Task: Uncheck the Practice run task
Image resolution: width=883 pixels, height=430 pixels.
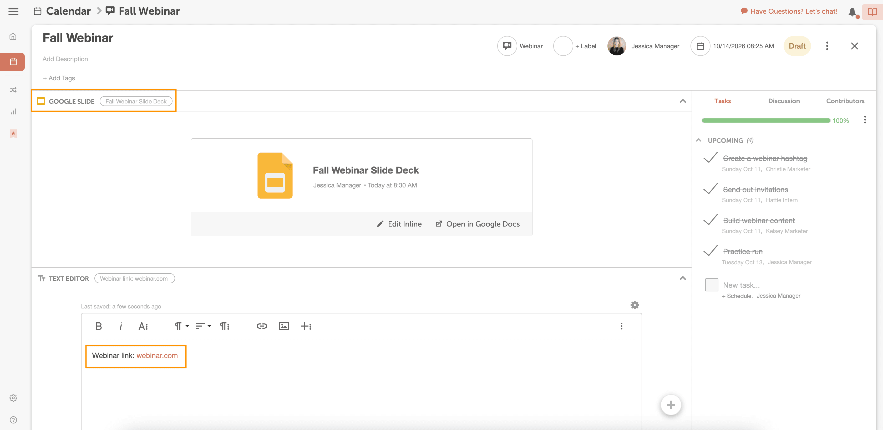Action: click(x=710, y=251)
